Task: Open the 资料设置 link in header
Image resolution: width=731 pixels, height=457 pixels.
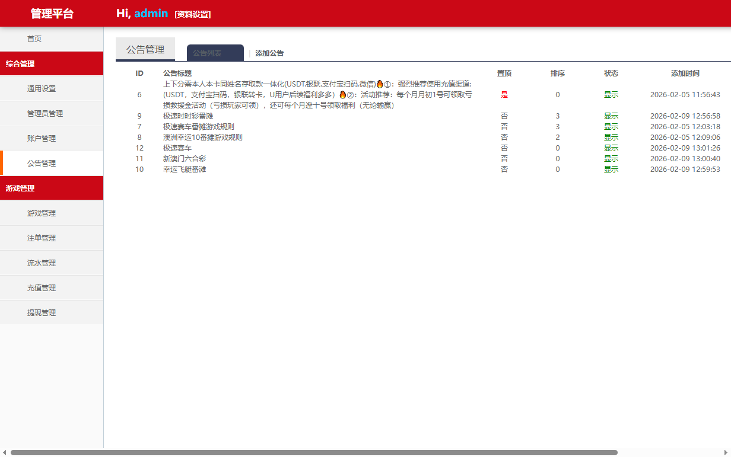Action: [x=193, y=14]
